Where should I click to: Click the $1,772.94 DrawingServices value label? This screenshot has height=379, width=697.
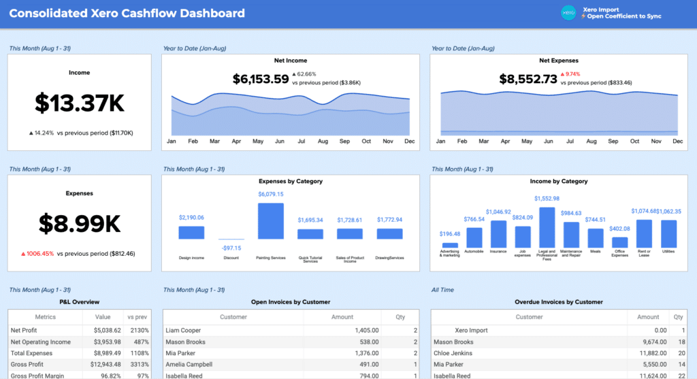(x=389, y=220)
